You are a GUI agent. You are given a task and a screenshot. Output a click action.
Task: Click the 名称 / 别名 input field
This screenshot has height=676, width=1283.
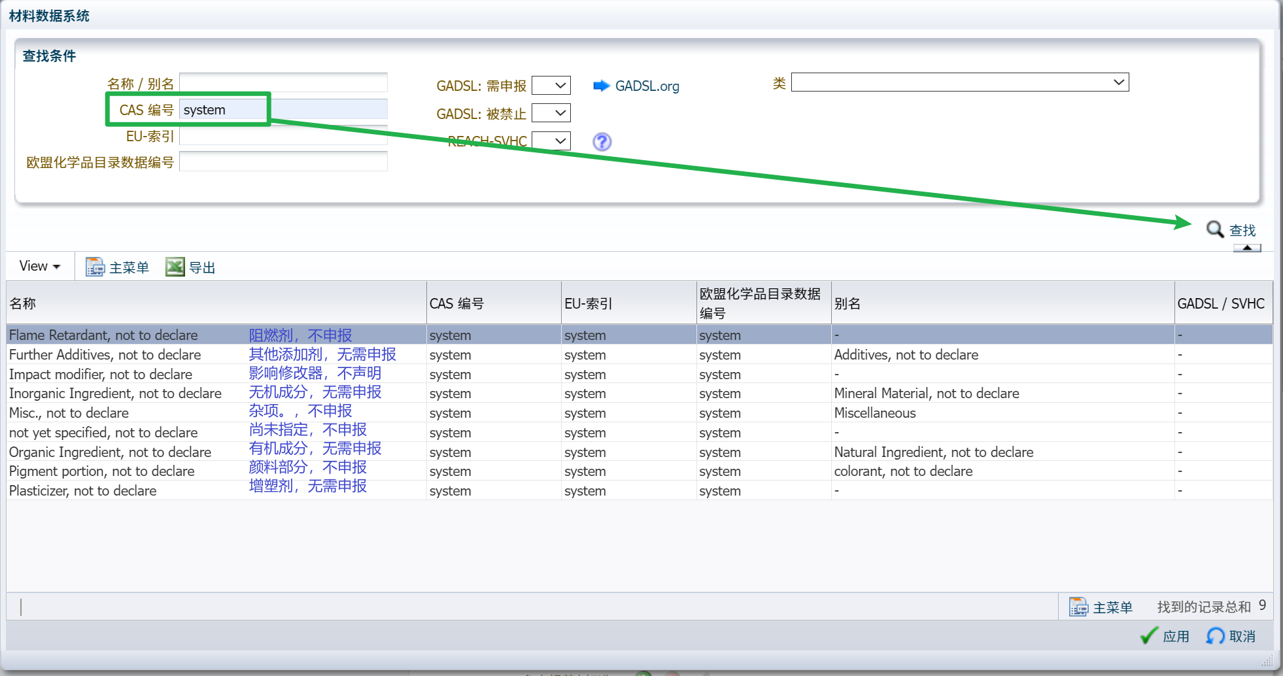283,83
